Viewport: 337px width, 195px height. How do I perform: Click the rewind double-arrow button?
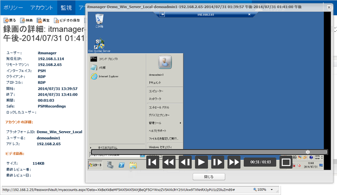pyautogui.click(x=169, y=162)
